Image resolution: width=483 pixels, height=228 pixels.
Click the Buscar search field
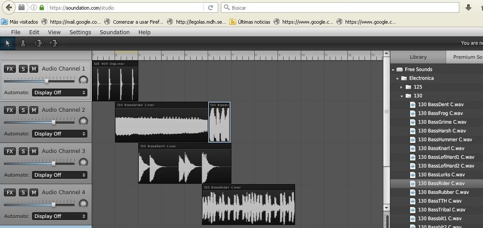click(x=340, y=8)
